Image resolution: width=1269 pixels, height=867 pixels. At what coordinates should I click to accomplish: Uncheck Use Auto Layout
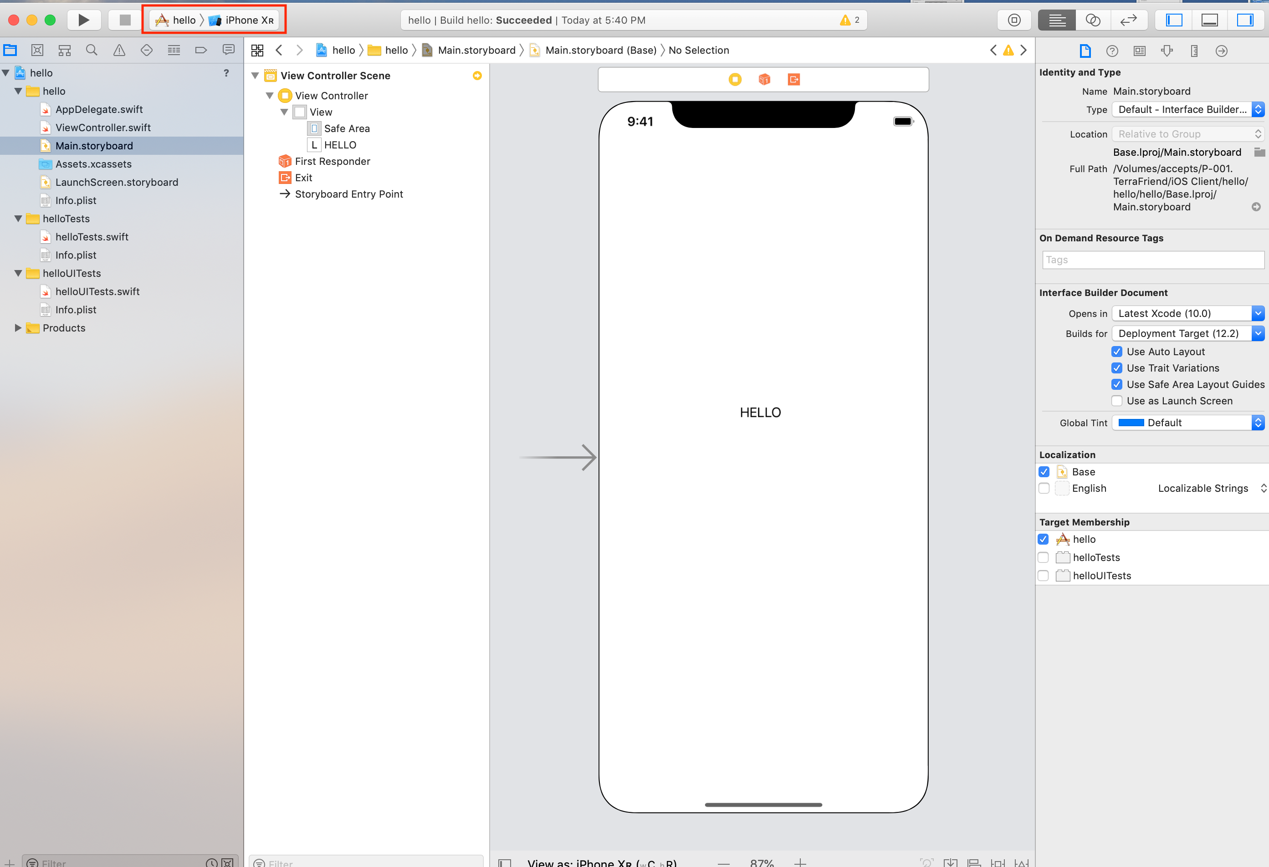point(1117,352)
